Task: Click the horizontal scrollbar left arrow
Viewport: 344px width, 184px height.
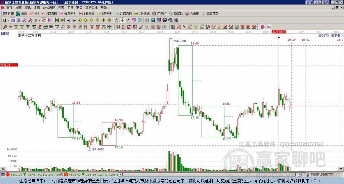Action: [x=121, y=175]
